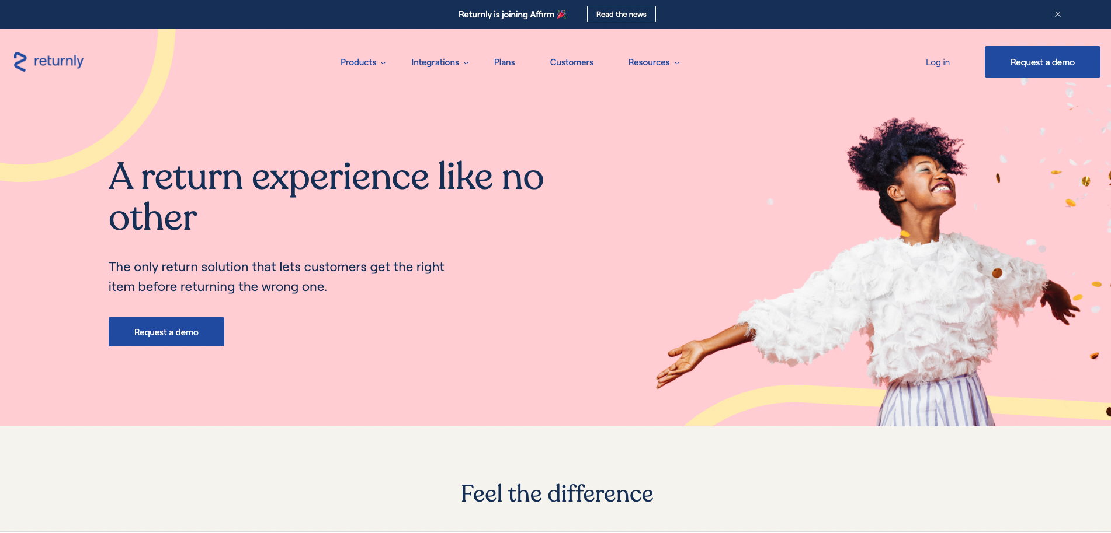Click the Log in link
This screenshot has height=533, width=1111.
938,62
